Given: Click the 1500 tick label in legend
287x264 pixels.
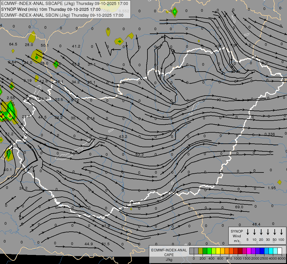Looking at the screenshot, I should 246,258.
